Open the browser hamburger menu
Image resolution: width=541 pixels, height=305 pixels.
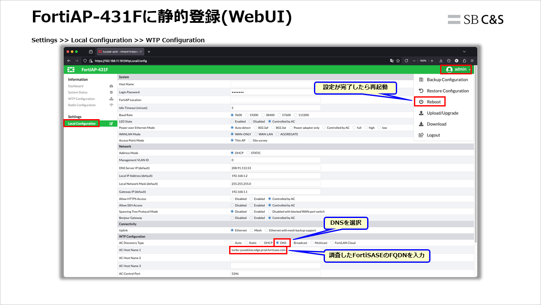pyautogui.click(x=472, y=61)
